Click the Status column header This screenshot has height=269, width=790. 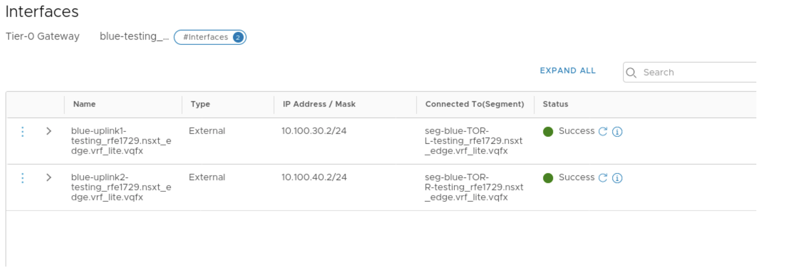(555, 104)
